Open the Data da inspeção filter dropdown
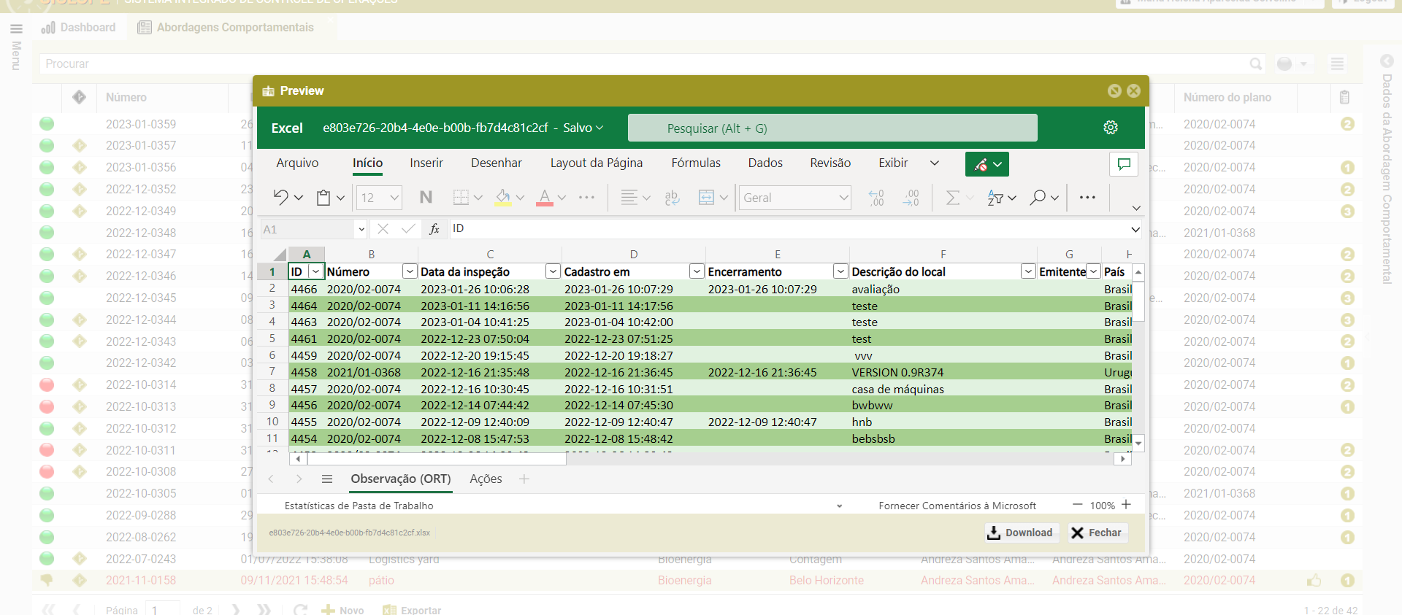Screen dimensions: 1402x615 553,271
